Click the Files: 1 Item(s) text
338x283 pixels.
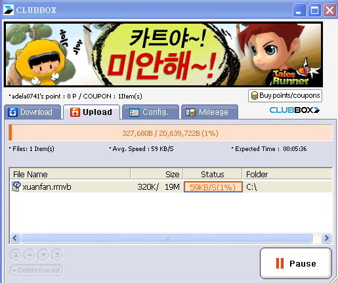point(32,149)
